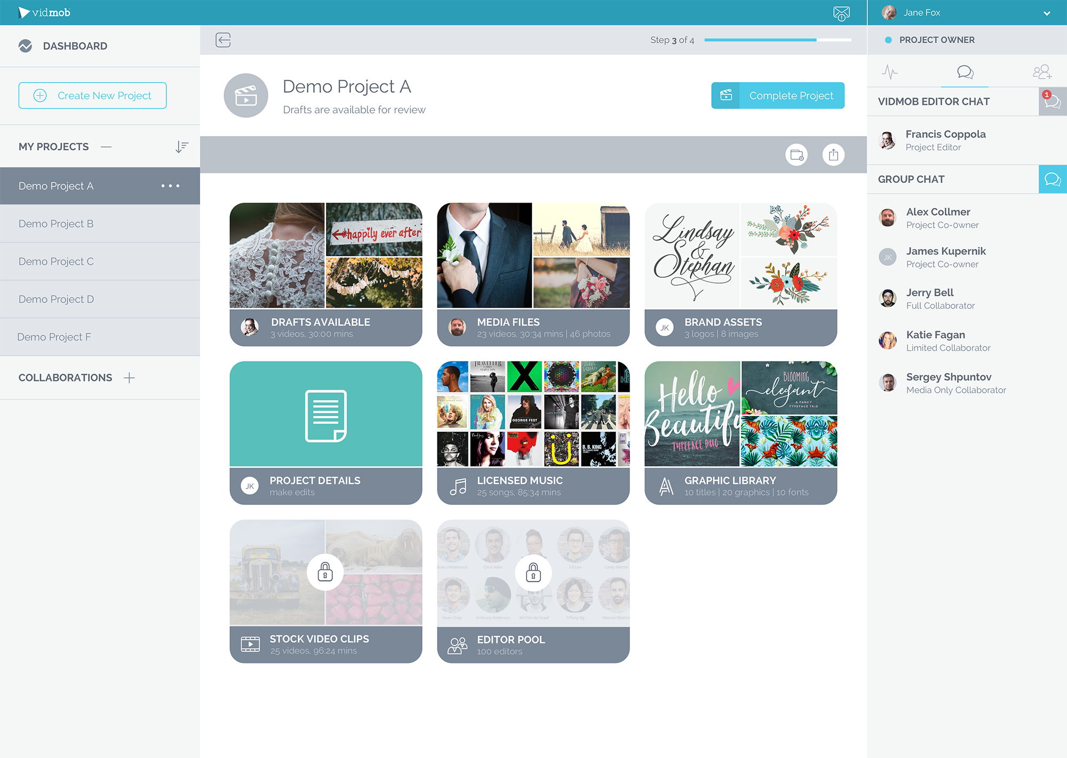Unlock the Editor Pool section
The width and height of the screenshot is (1067, 758).
coord(533,572)
